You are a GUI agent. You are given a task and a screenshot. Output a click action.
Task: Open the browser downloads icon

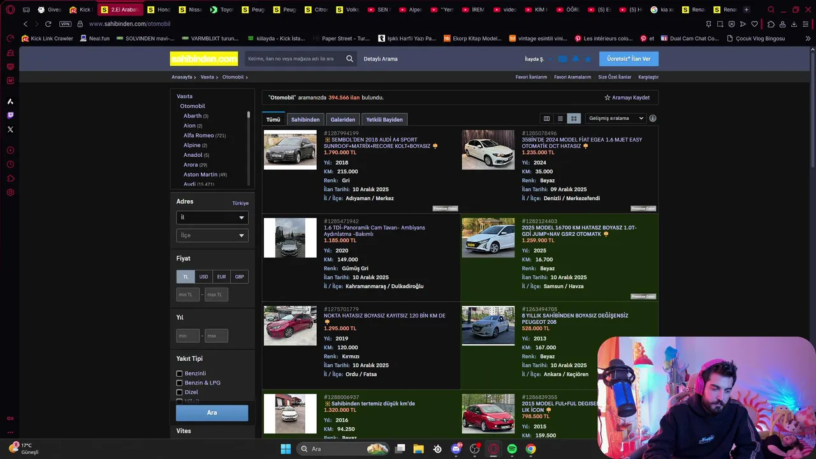tap(794, 24)
